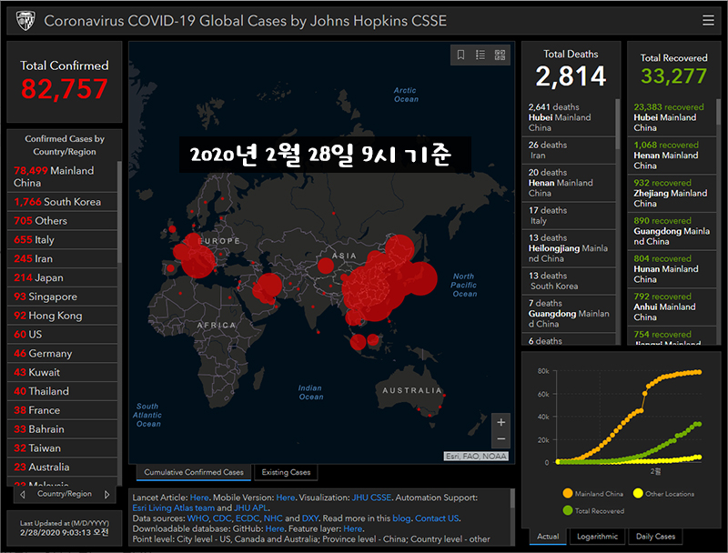Image resolution: width=728 pixels, height=553 pixels.
Task: Zoom out on the map with minus
Action: (x=501, y=439)
